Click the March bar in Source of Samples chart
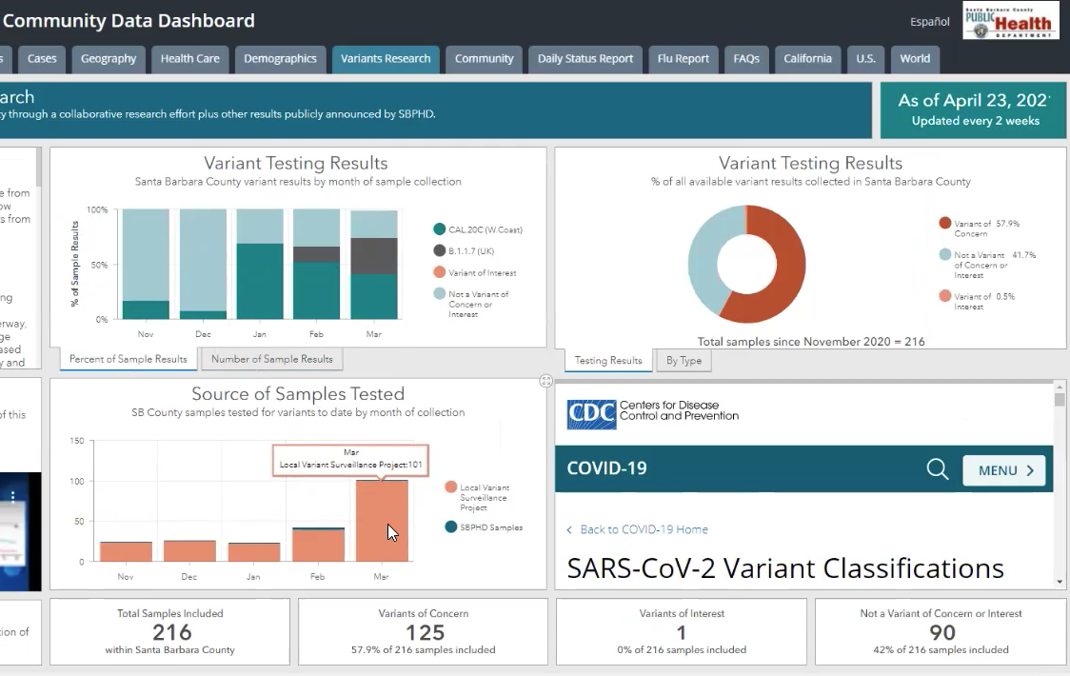The height and width of the screenshot is (676, 1070). coord(382,521)
